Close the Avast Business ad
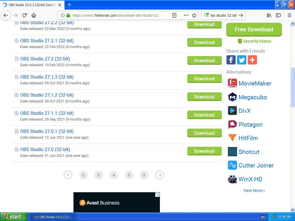This screenshot has width=295, height=221. click(x=158, y=195)
